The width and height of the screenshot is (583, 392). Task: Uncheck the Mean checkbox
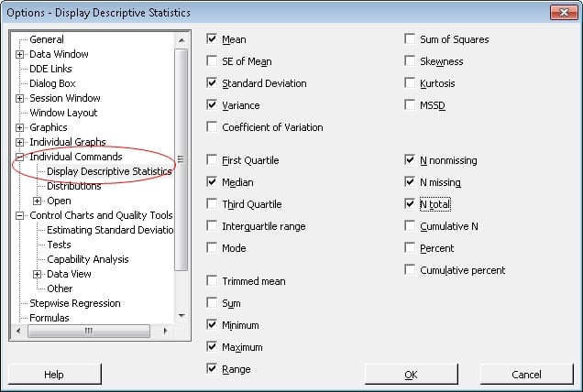(213, 39)
